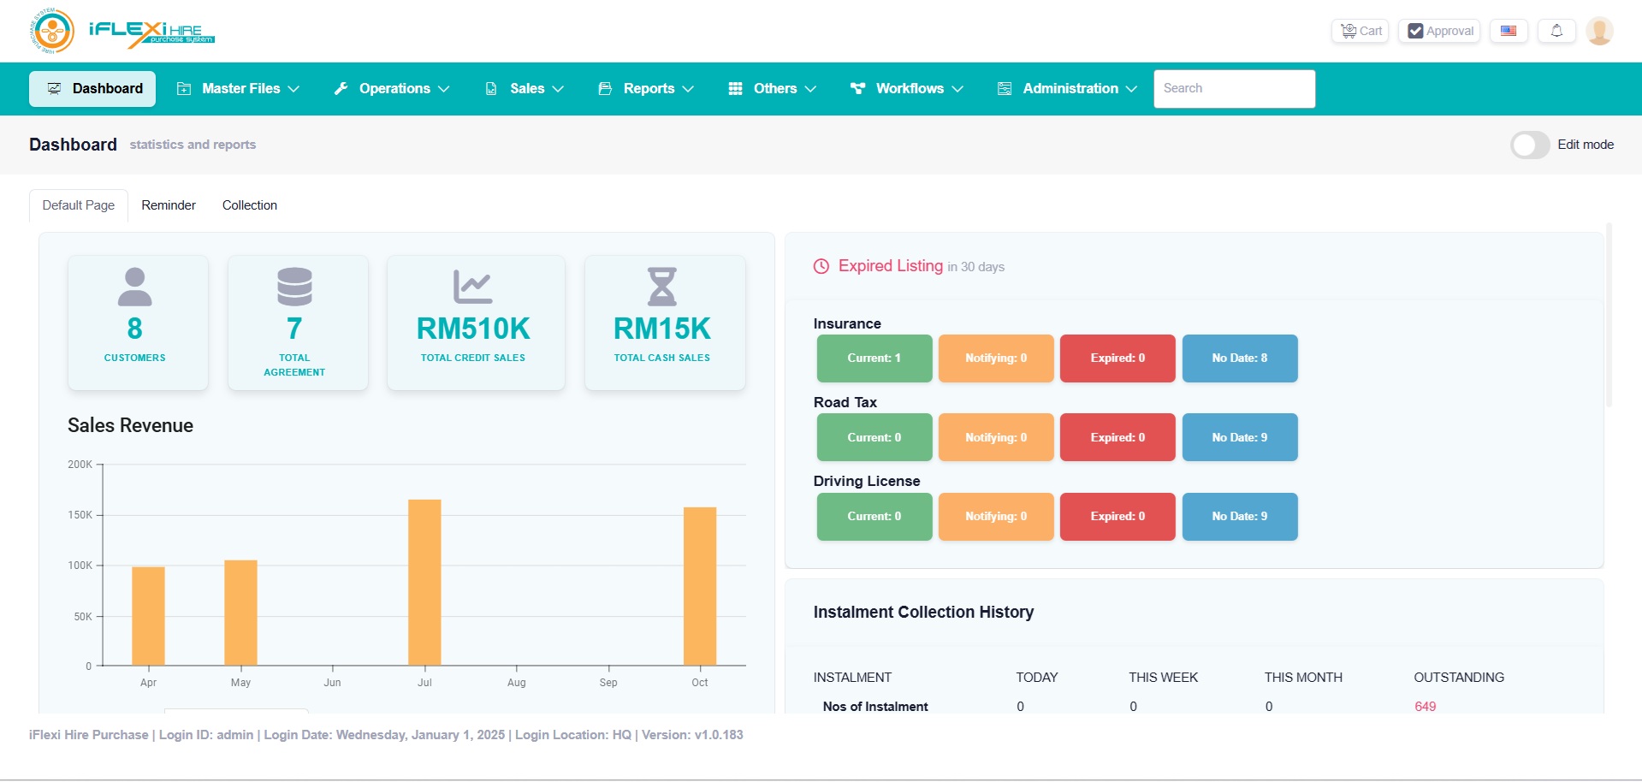Click the notification bell icon

point(1556,31)
